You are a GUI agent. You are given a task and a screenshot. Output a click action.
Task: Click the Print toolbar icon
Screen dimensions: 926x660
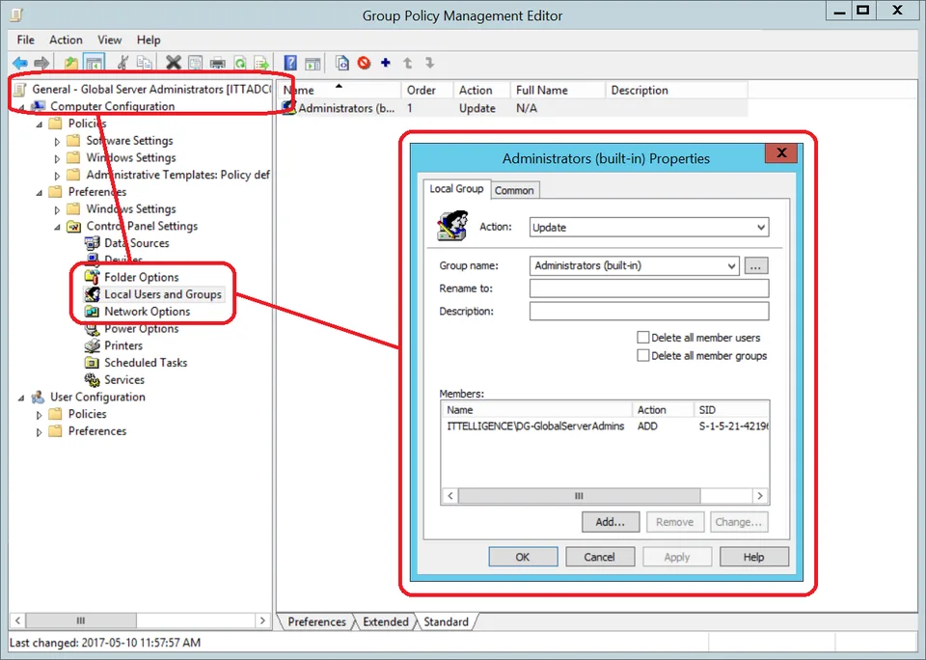[x=217, y=63]
